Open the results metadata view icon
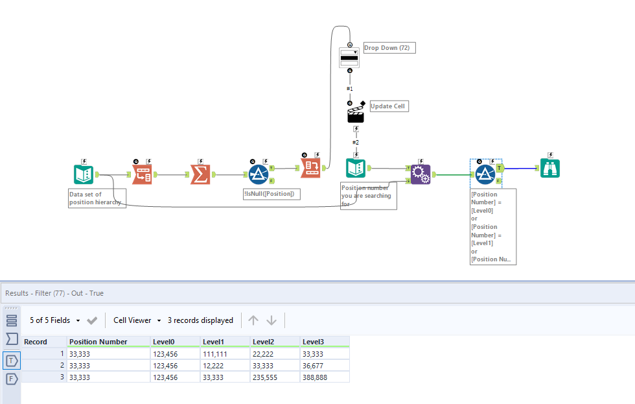Screen dimensions: 635x404 [12, 320]
